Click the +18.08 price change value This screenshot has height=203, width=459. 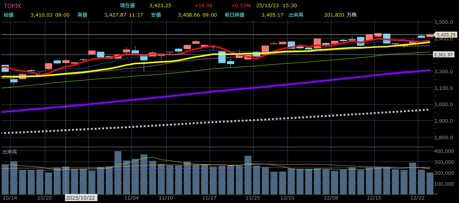[x=203, y=6]
